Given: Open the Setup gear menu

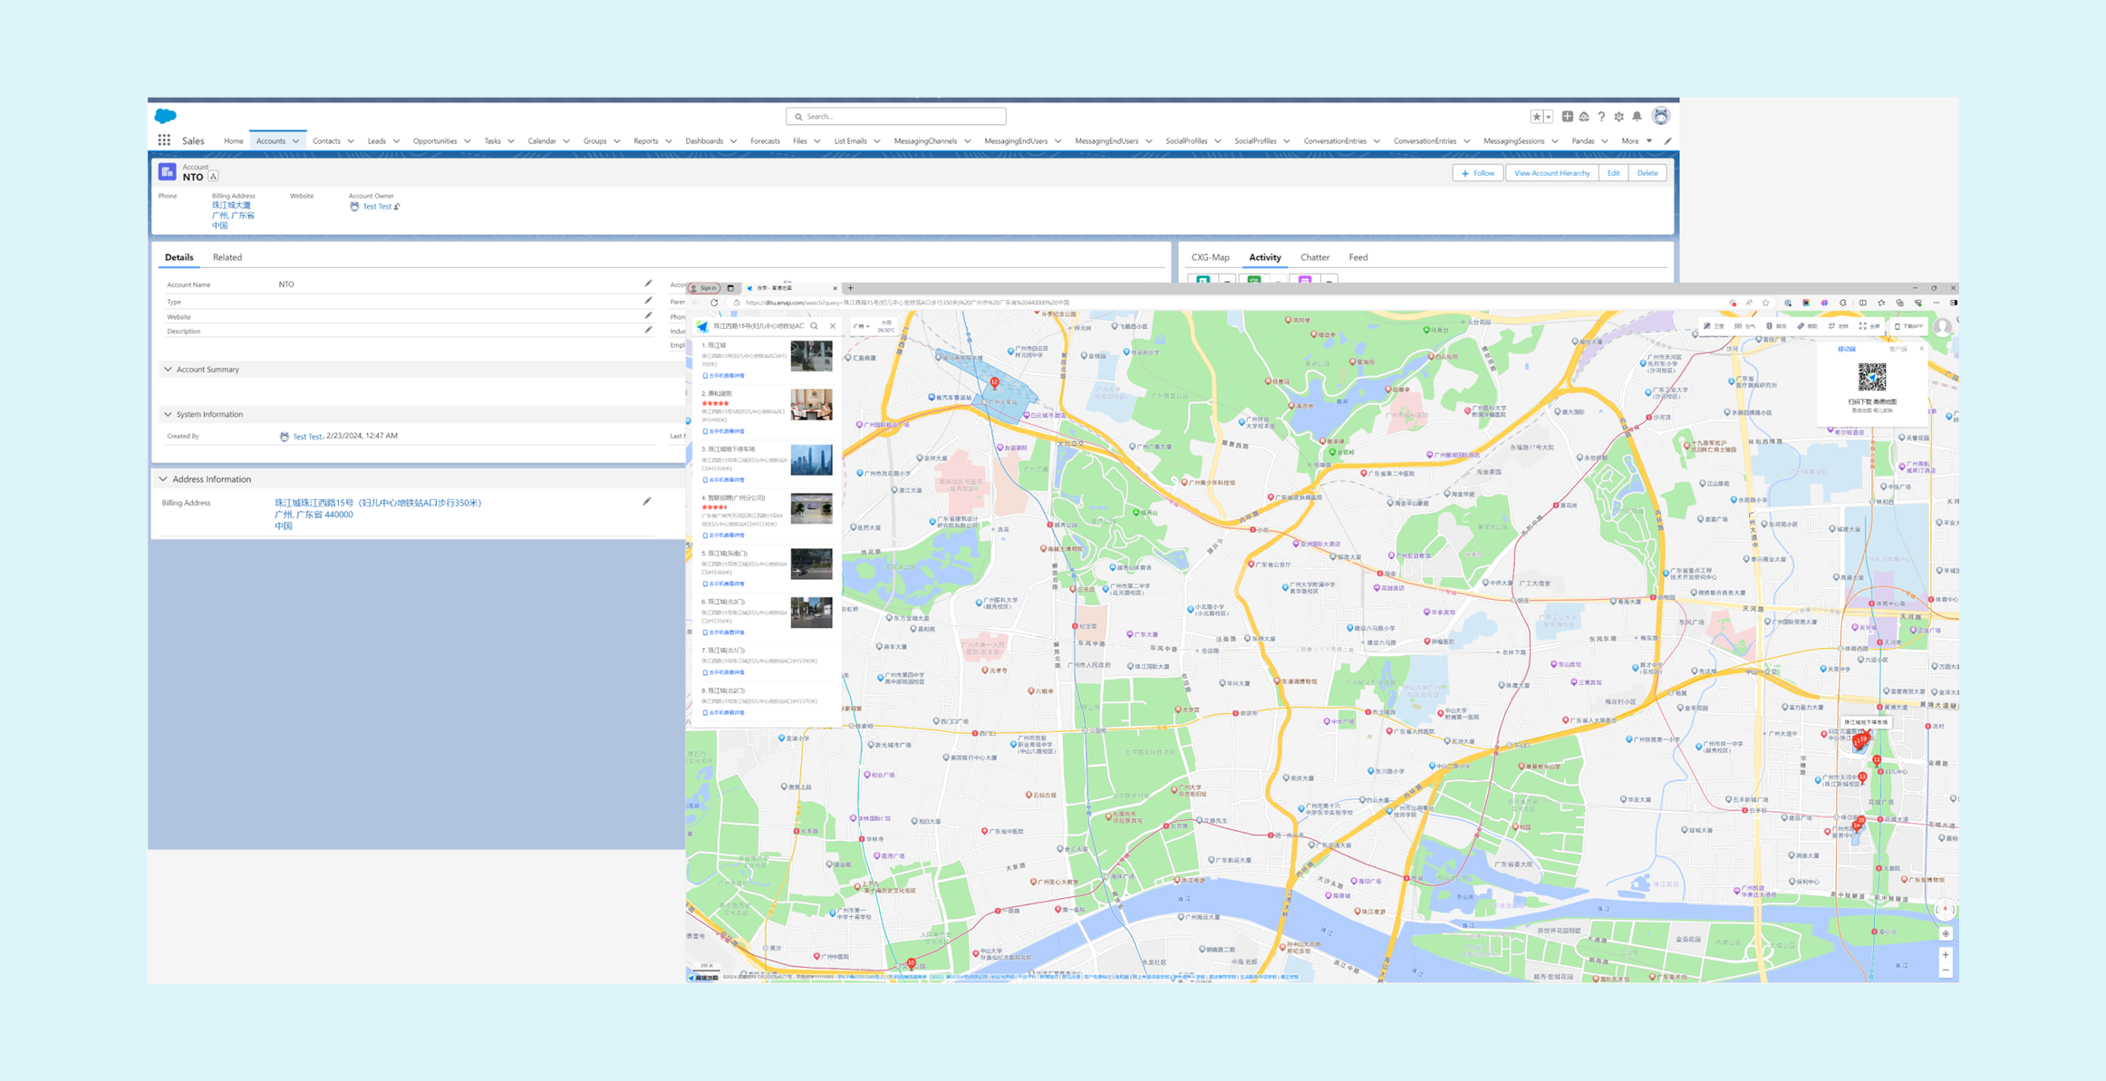Looking at the screenshot, I should click(1619, 117).
